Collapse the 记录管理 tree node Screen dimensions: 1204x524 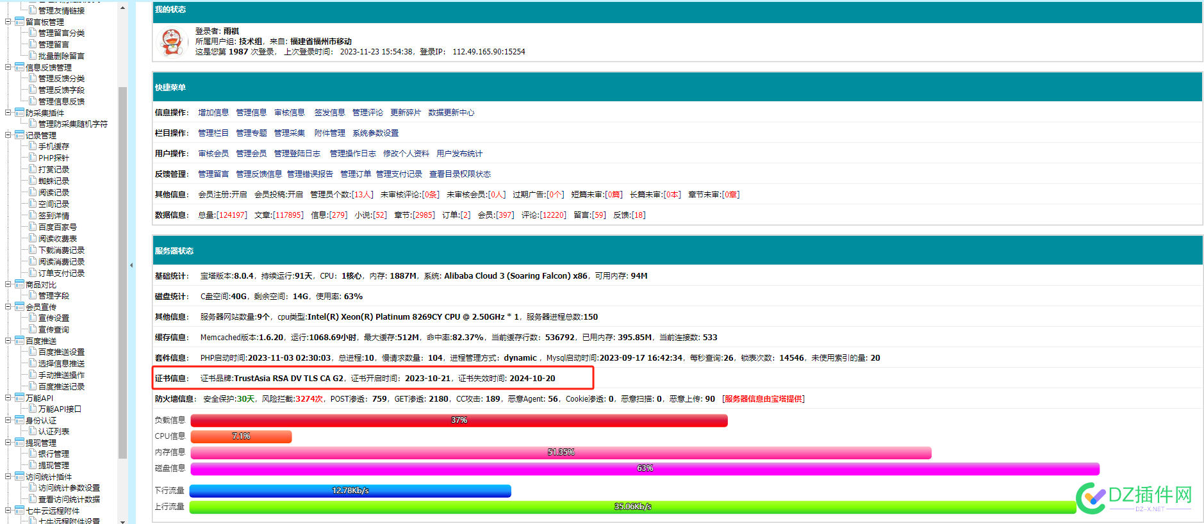click(8, 135)
